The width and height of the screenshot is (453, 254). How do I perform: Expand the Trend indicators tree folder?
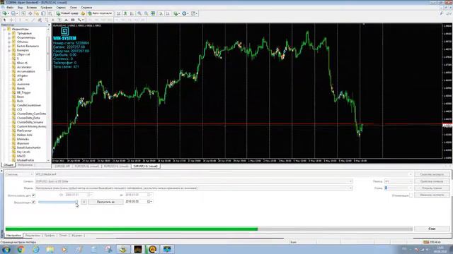(x=9, y=33)
